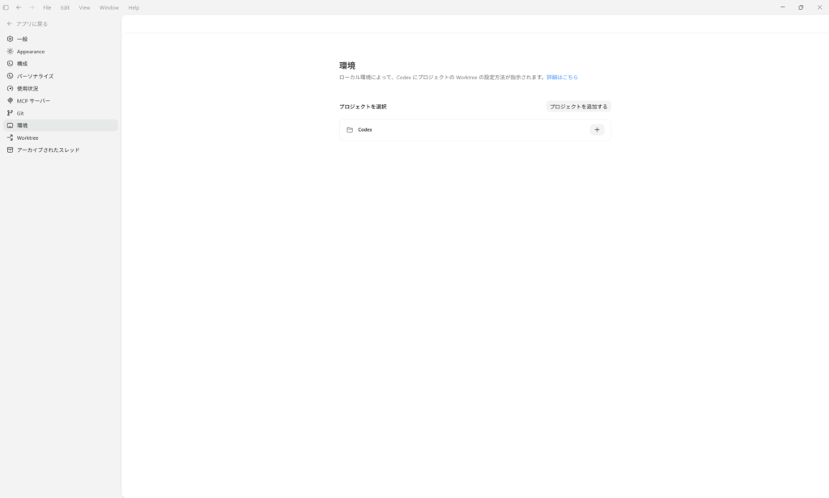Open the View menu
The width and height of the screenshot is (829, 498).
[84, 7]
